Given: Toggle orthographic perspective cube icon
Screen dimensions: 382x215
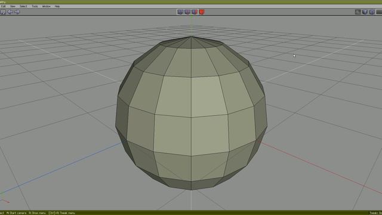Looking at the screenshot, I should tap(372, 12).
